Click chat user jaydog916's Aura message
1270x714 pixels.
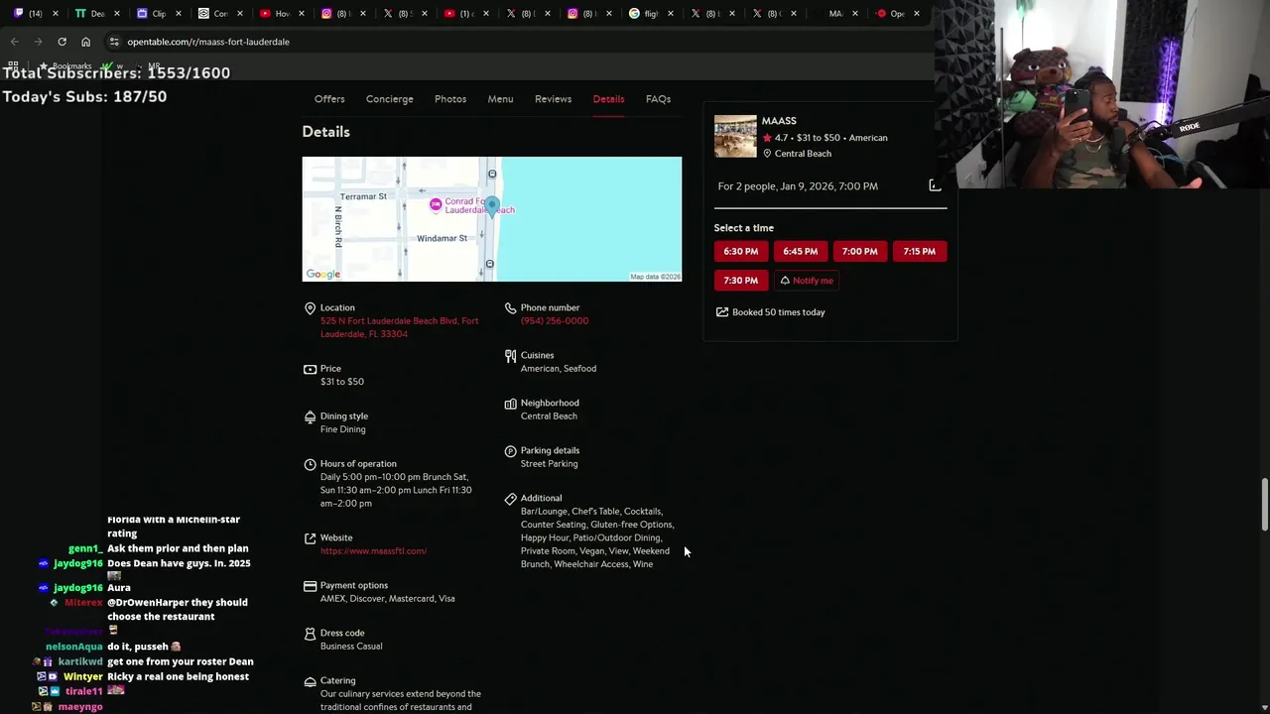(x=119, y=588)
